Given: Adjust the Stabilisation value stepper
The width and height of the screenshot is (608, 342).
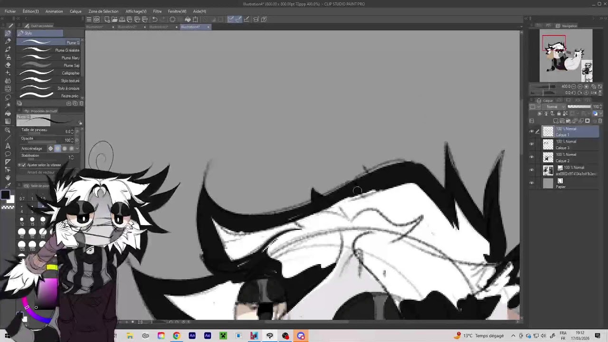Looking at the screenshot, I should coord(72,157).
